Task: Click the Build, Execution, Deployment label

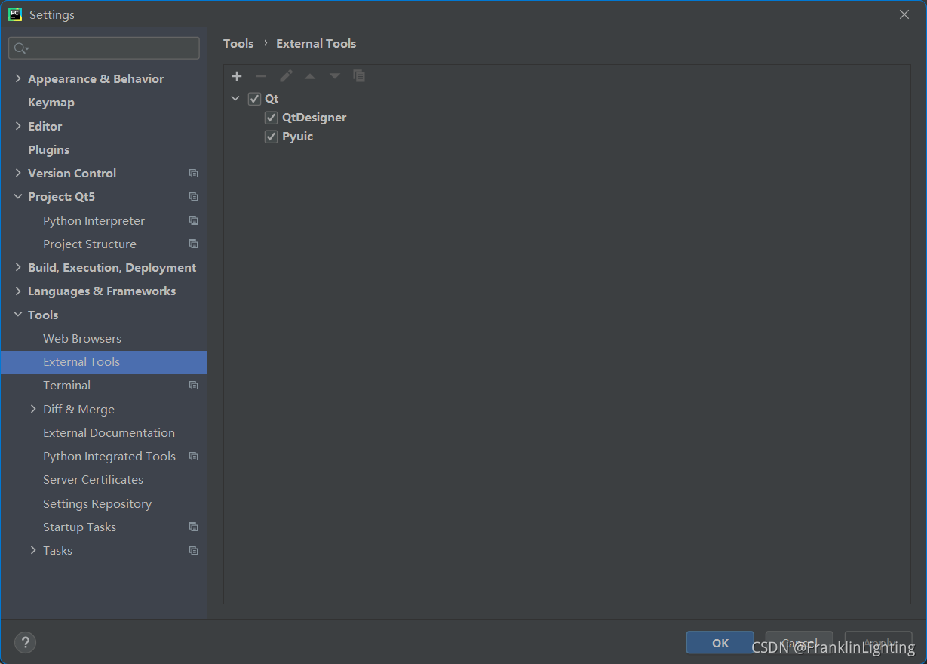Action: tap(112, 268)
